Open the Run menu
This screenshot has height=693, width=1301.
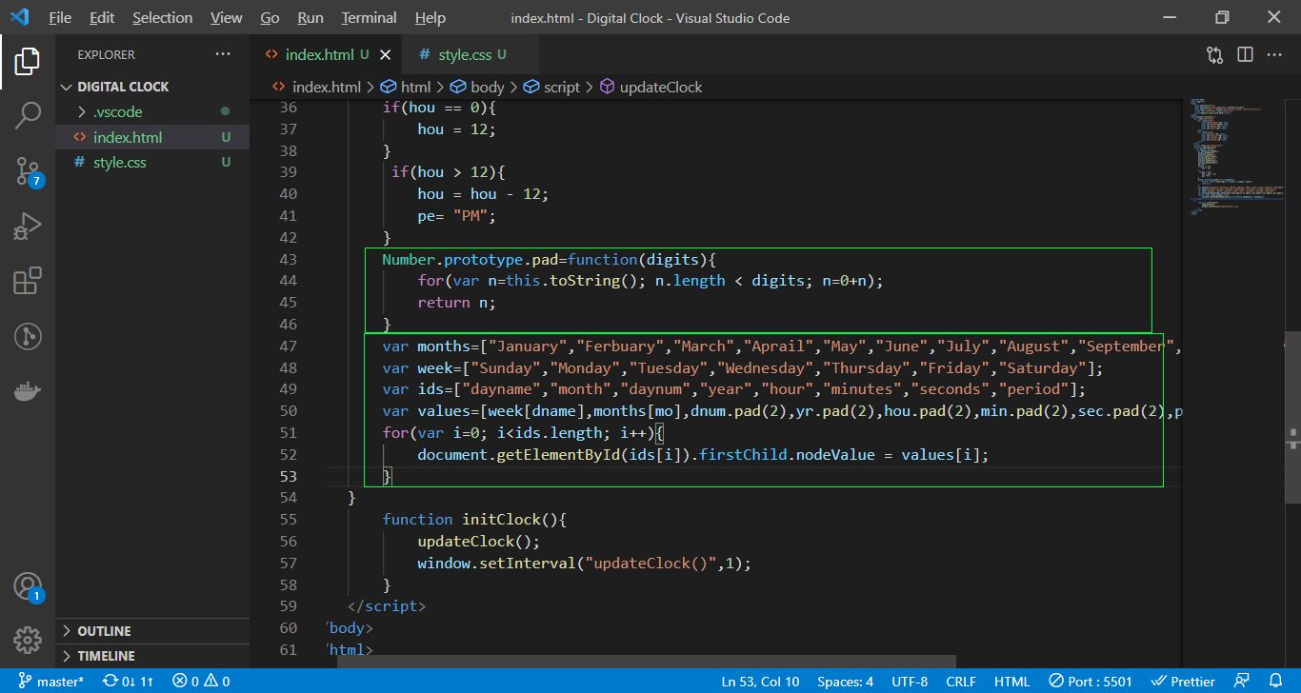click(310, 17)
